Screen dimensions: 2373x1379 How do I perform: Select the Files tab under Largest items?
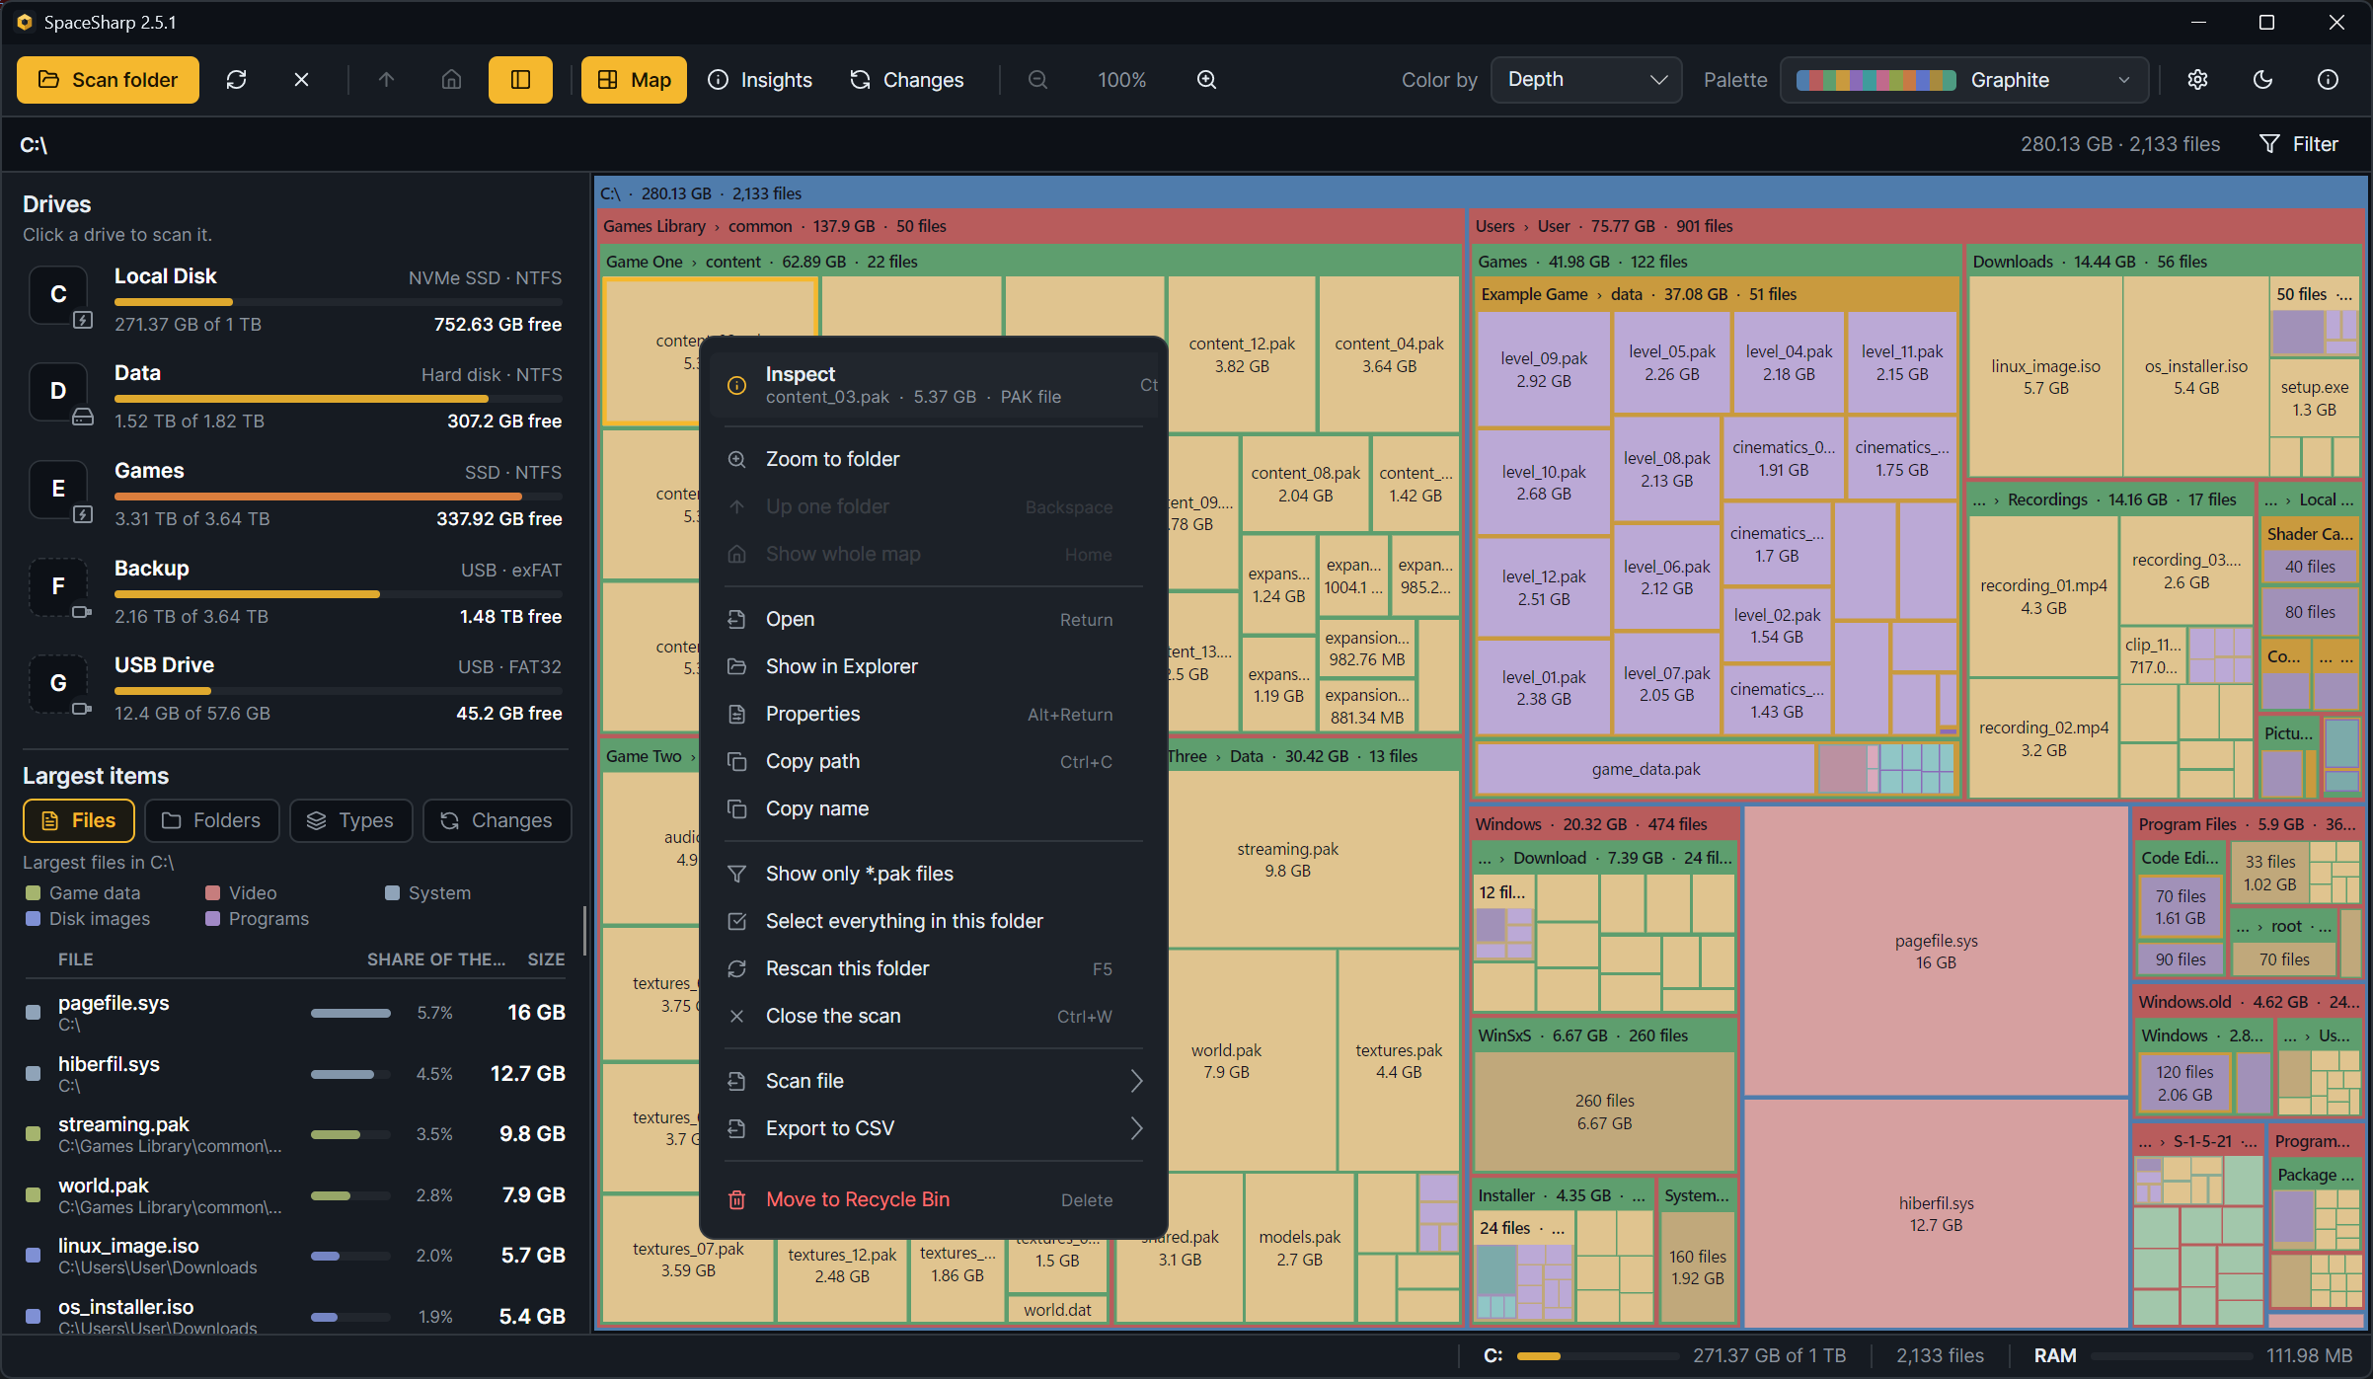point(79,820)
